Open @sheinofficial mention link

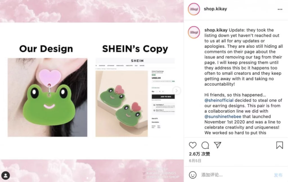219,100
